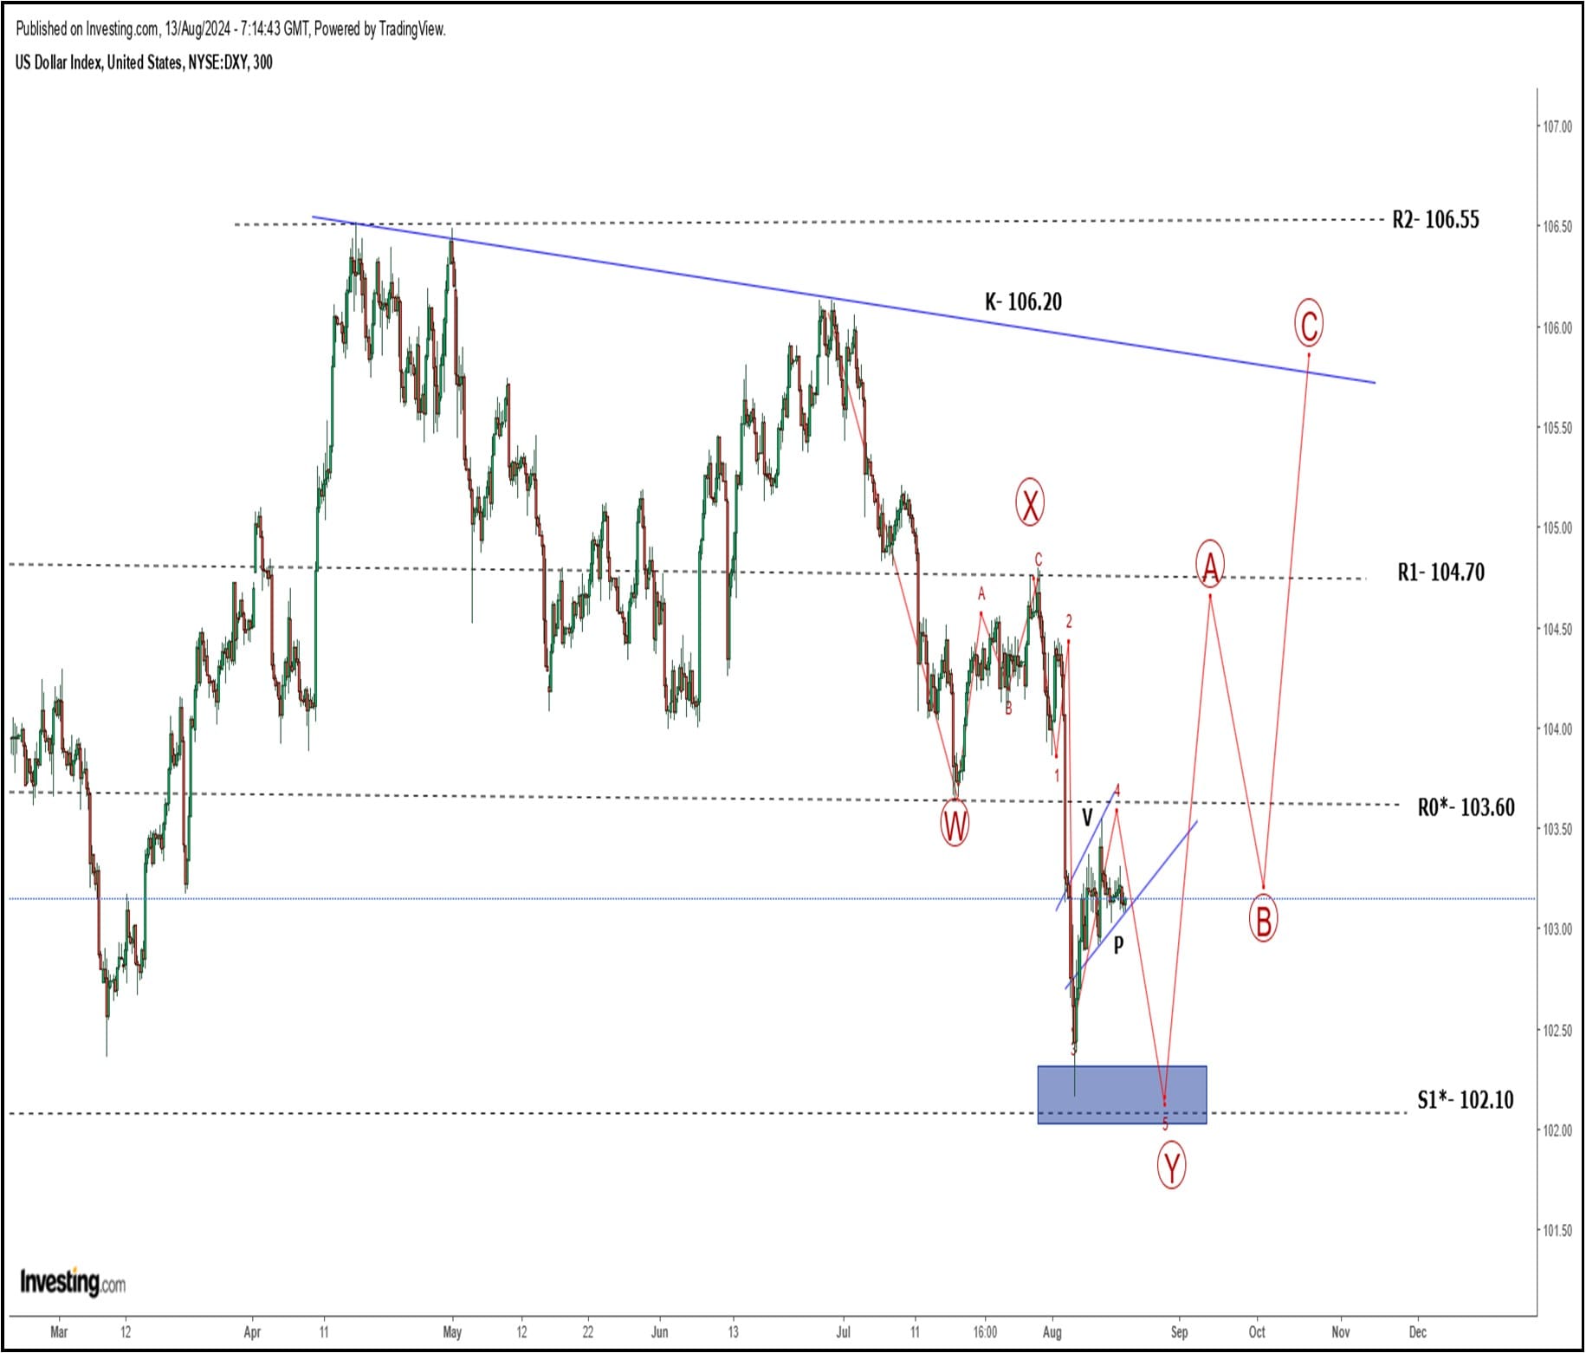The image size is (1586, 1353).
Task: Select the circled C wave marker
Action: point(1308,324)
